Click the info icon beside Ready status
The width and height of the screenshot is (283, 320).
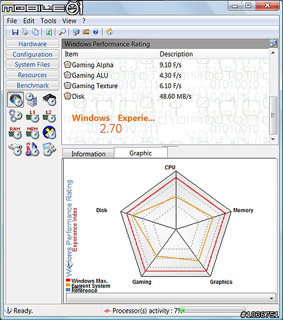tap(9, 310)
